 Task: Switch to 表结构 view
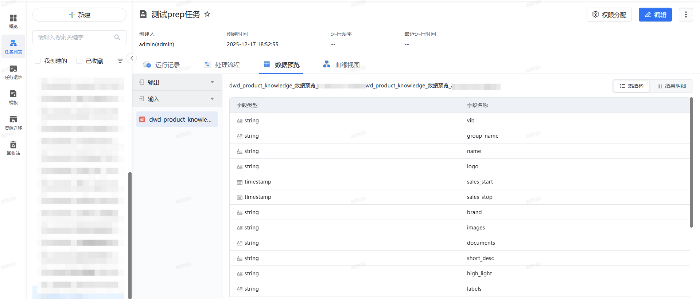(631, 86)
